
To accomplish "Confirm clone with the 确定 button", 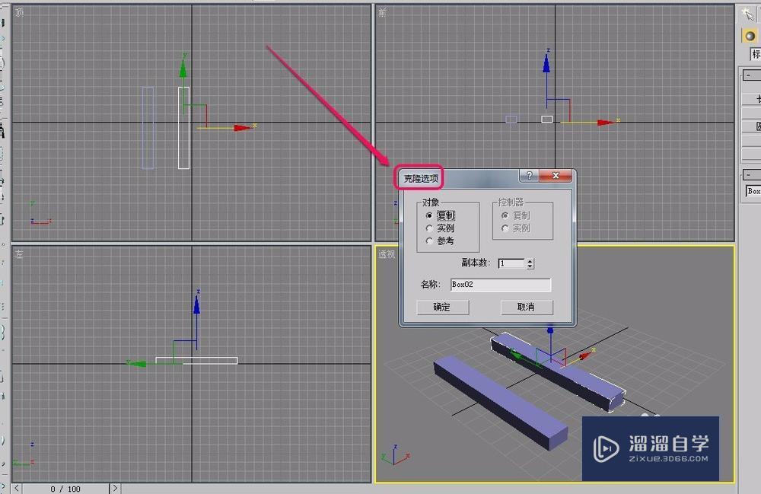I will click(x=442, y=307).
